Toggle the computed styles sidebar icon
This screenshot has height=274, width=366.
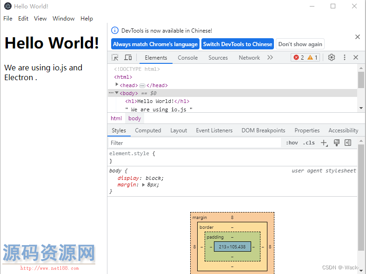coord(348,143)
